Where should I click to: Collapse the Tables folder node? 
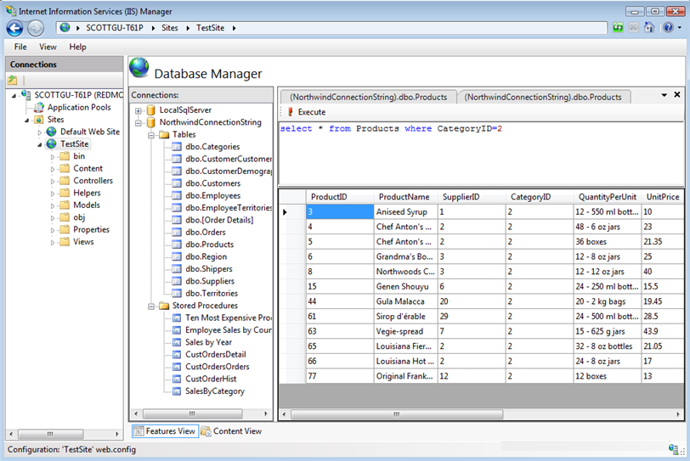(x=151, y=135)
